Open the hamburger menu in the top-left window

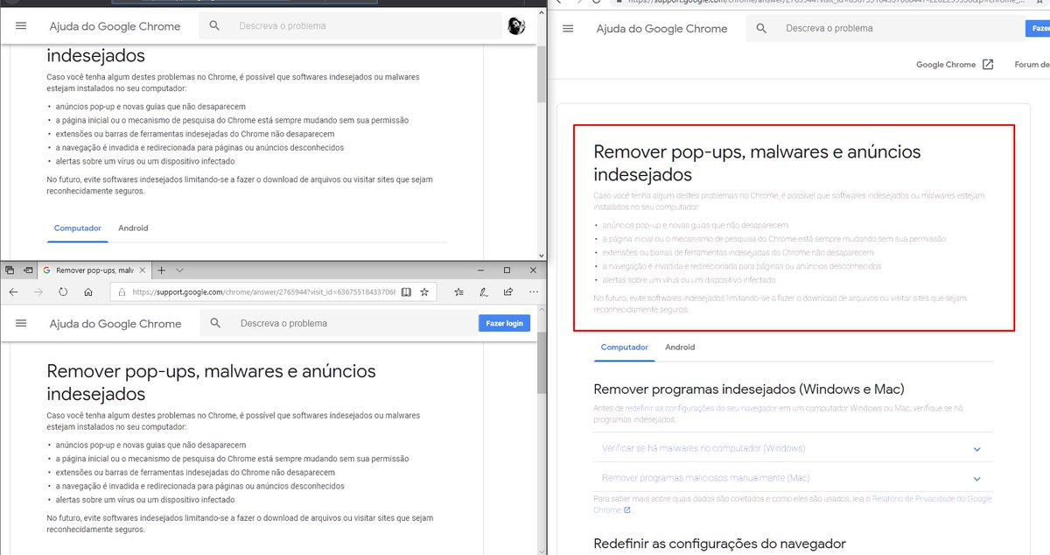tap(21, 26)
